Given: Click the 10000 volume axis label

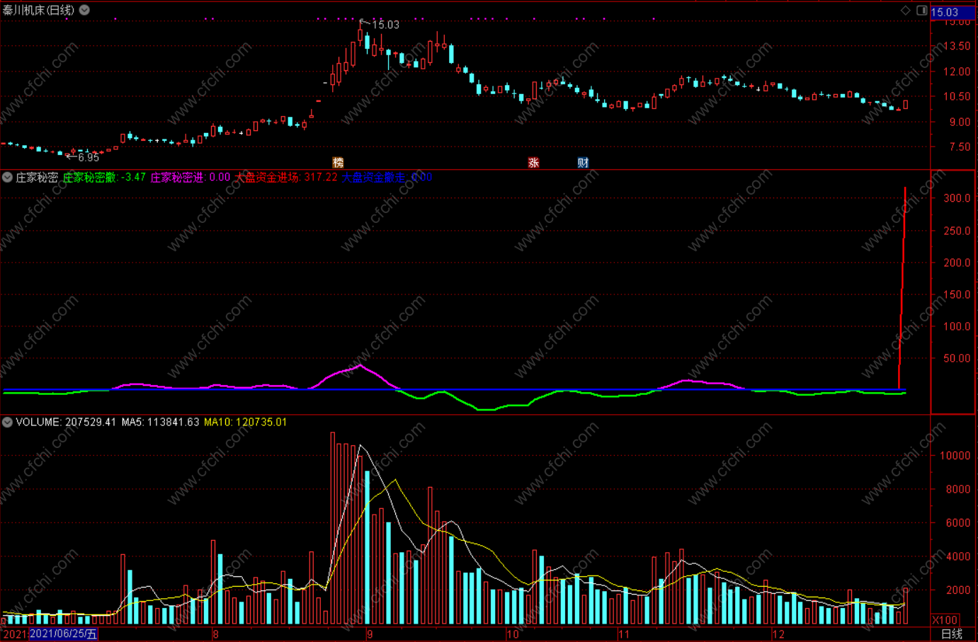Looking at the screenshot, I should point(955,455).
